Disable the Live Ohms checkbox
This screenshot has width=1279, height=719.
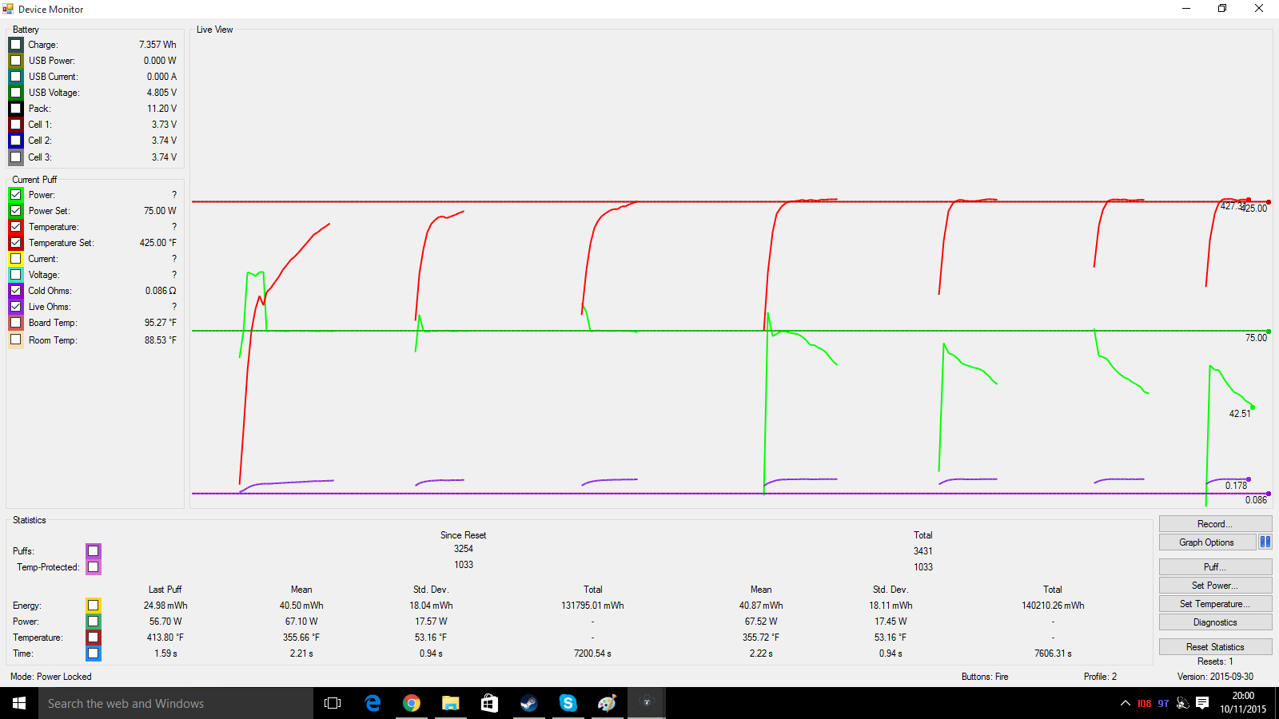pyautogui.click(x=16, y=307)
